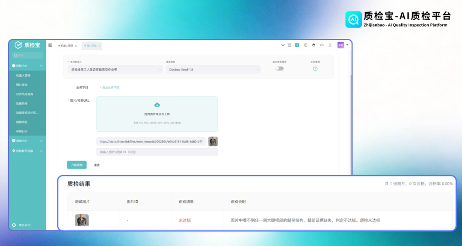Collapse the sidebar with the menu-fold icon
462x246 pixels.
tap(50, 45)
